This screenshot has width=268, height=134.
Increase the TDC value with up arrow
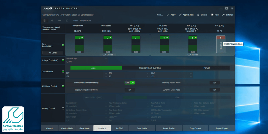click(x=148, y=73)
